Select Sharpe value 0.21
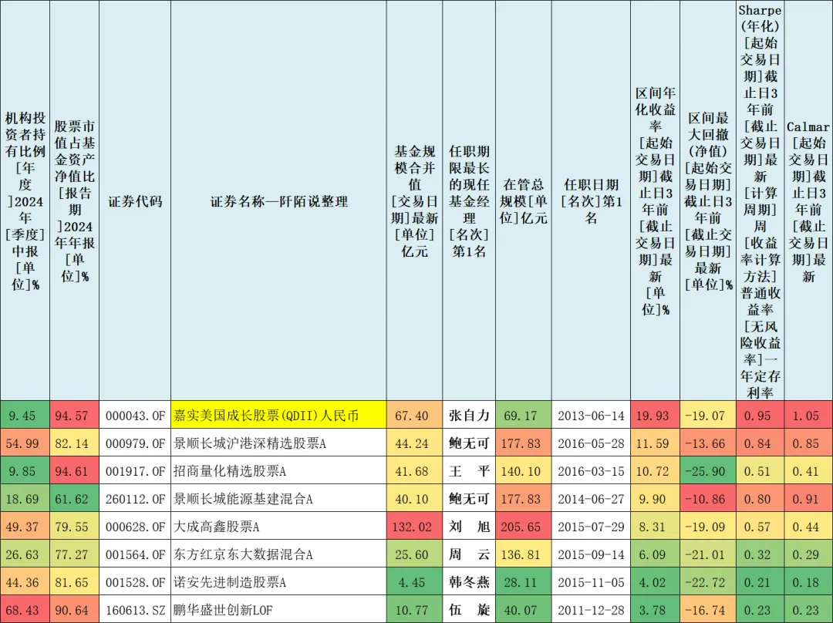The width and height of the screenshot is (833, 623). (x=757, y=582)
